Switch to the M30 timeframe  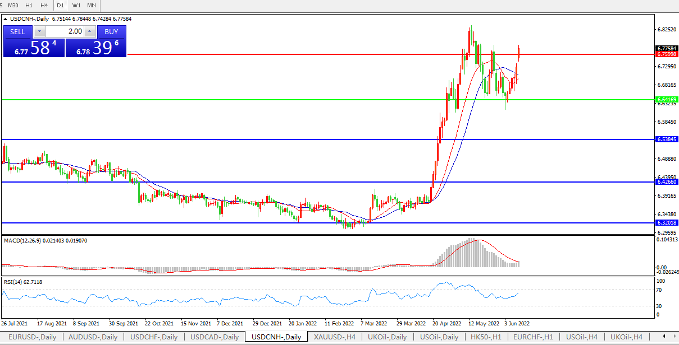click(13, 5)
